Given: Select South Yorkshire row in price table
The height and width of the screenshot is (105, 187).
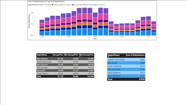Looking at the screenshot, I should coord(65,73).
